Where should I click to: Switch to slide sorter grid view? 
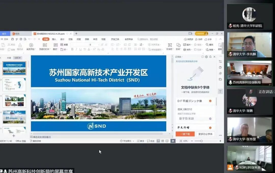pos(162,141)
